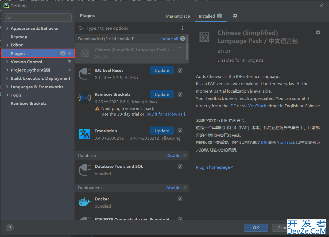Expand the Tools settings section
The height and width of the screenshot is (237, 329).
pos(7,95)
